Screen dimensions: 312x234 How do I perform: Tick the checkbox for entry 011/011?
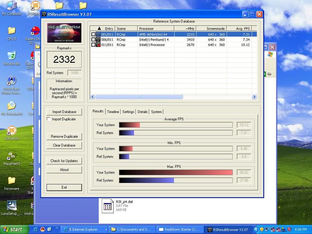pos(93,44)
